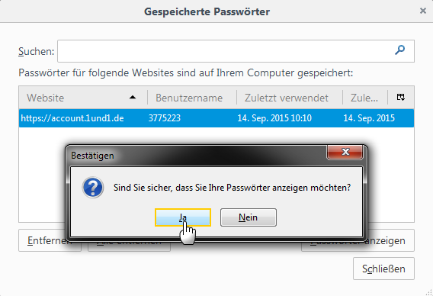Viewport: 433px width, 296px height.
Task: Click the magnifier icon in the search box
Action: (399, 50)
